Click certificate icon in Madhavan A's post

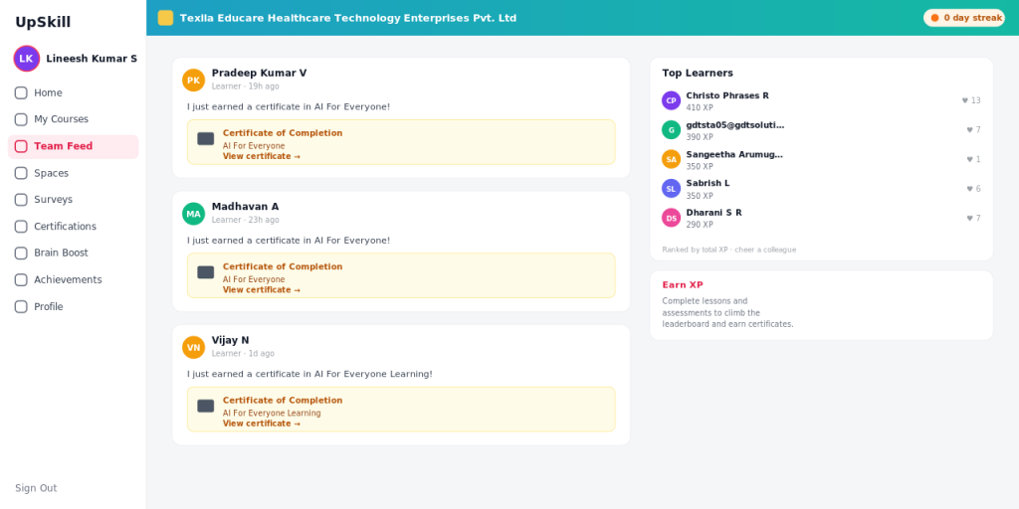(x=205, y=272)
